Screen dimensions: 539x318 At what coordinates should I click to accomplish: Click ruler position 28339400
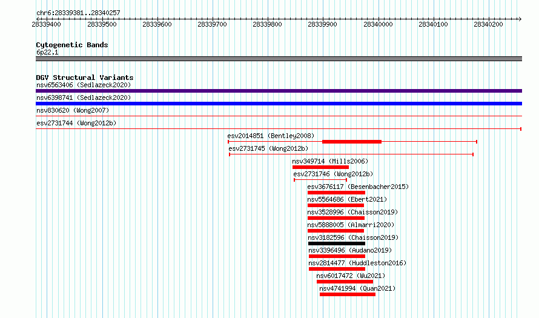point(47,24)
